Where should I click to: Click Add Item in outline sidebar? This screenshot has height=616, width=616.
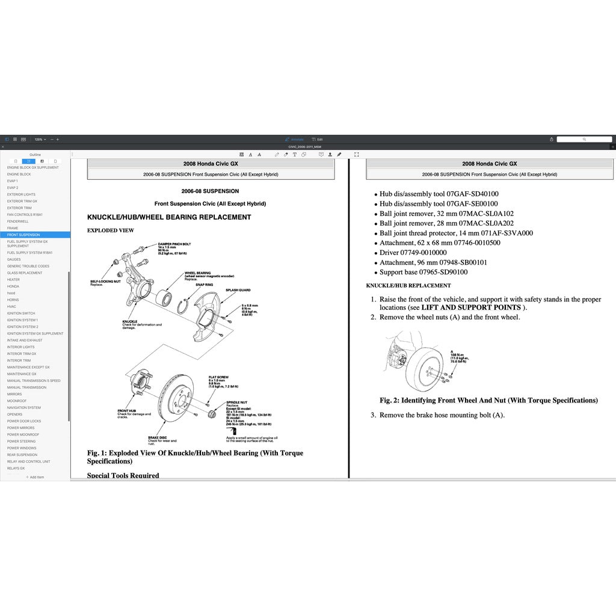point(35,477)
